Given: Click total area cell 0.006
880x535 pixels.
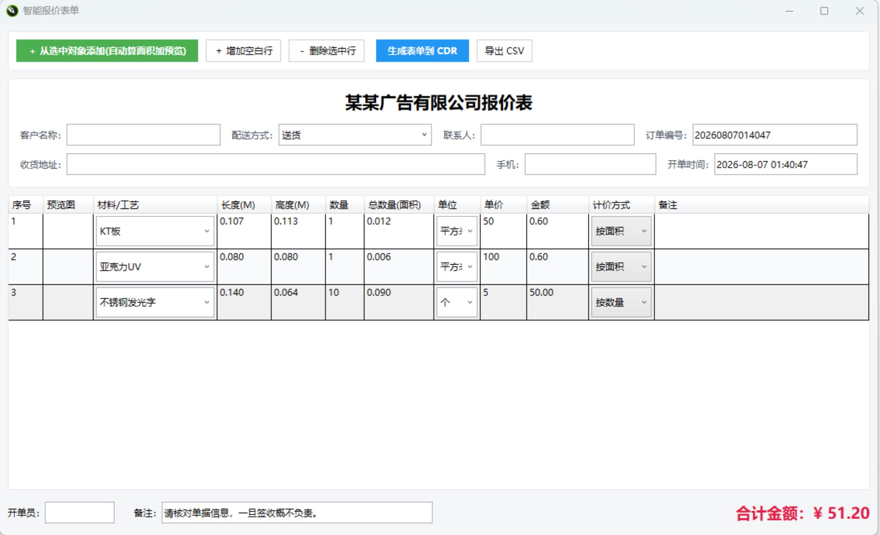Looking at the screenshot, I should 399,267.
